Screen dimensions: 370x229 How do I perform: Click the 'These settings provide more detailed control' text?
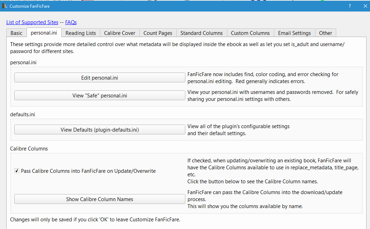coord(177,48)
